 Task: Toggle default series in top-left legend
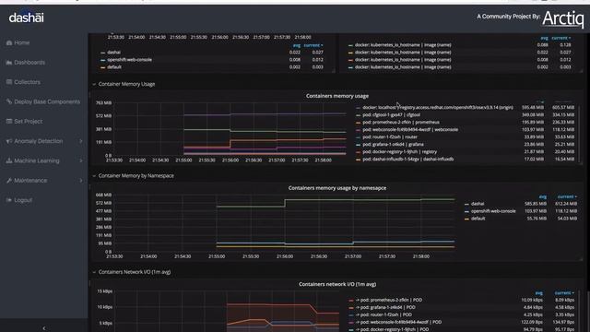point(114,67)
